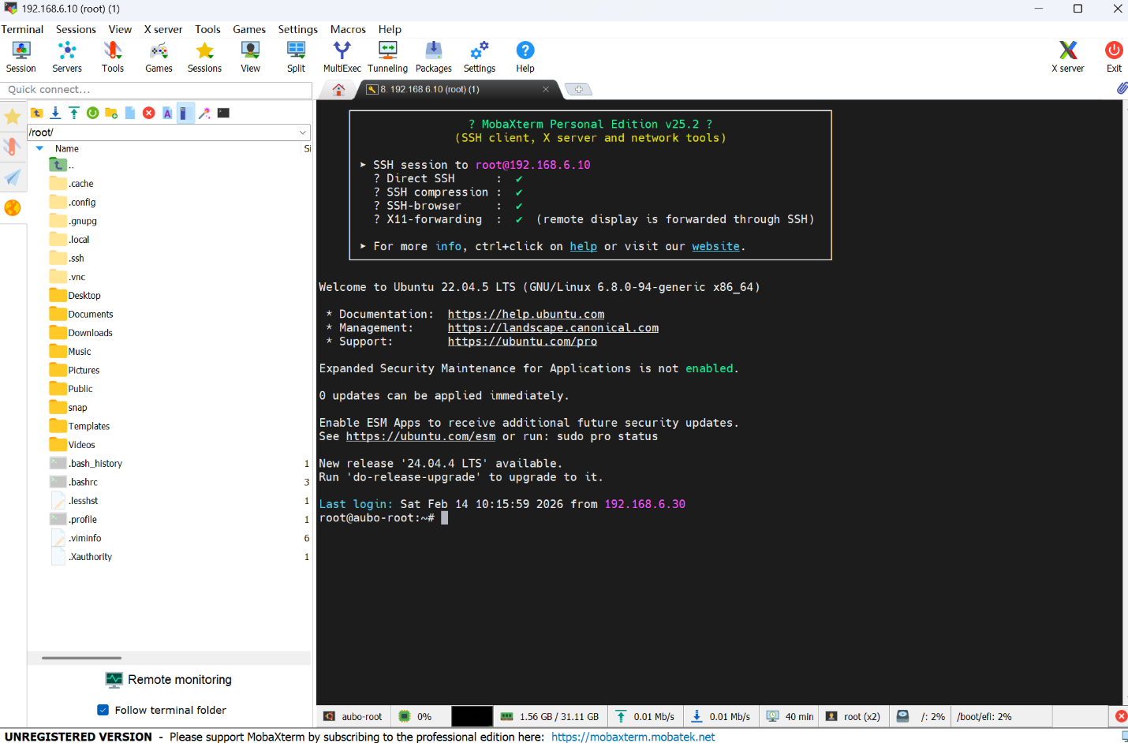This screenshot has height=743, width=1128.
Task: Open the Servers toolbar icon
Action: pos(67,57)
